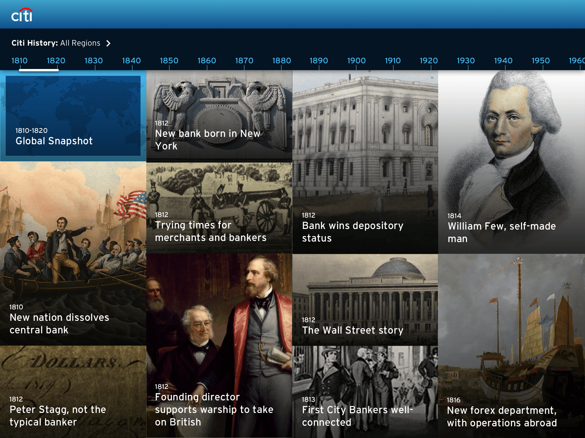Go to 1830 on the timeline
Image resolution: width=585 pixels, height=438 pixels.
[94, 61]
